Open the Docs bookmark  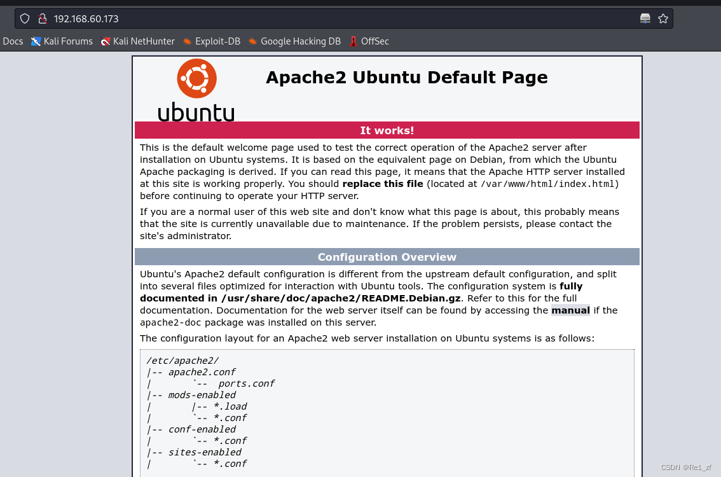13,41
